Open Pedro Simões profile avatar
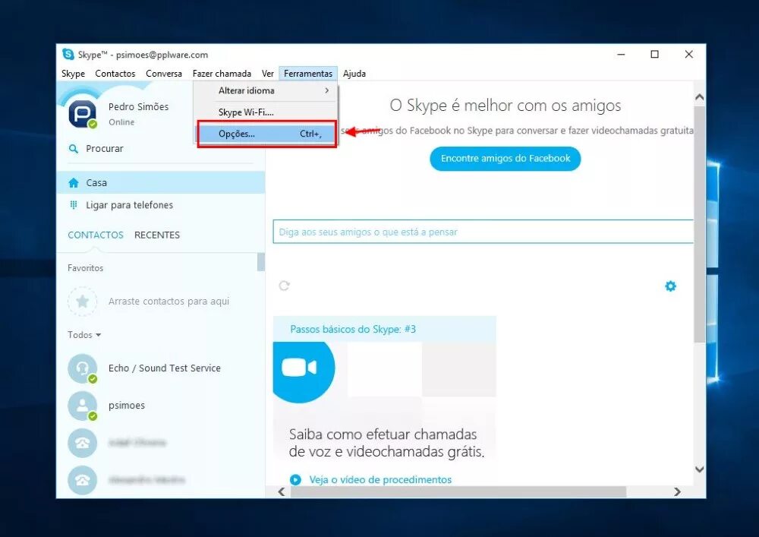Screen dimensions: 759x537 [x=82, y=113]
